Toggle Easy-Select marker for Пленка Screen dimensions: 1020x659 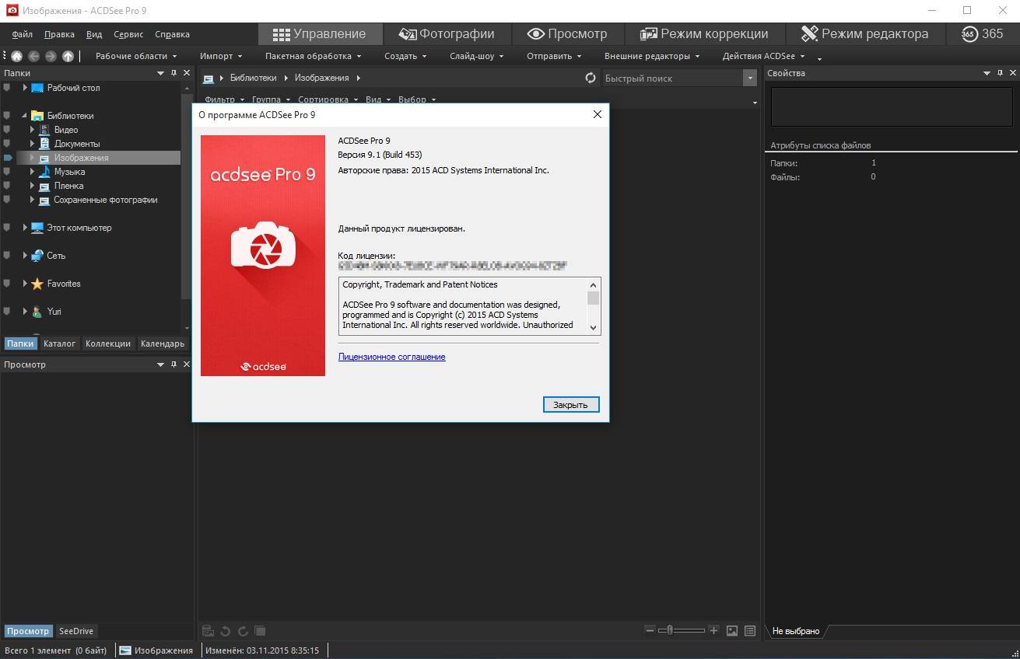tap(7, 186)
